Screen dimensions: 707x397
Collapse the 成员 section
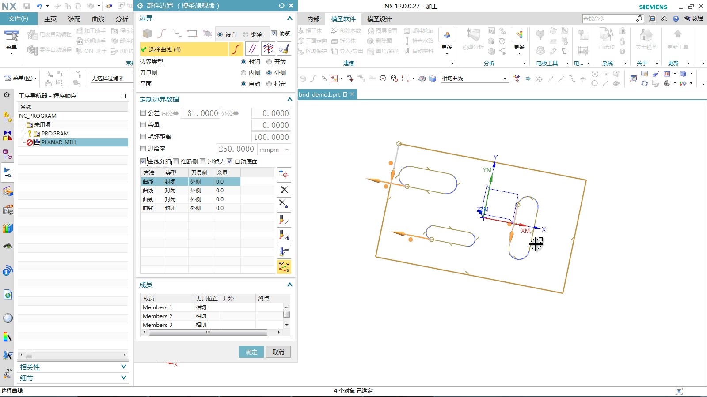point(289,285)
